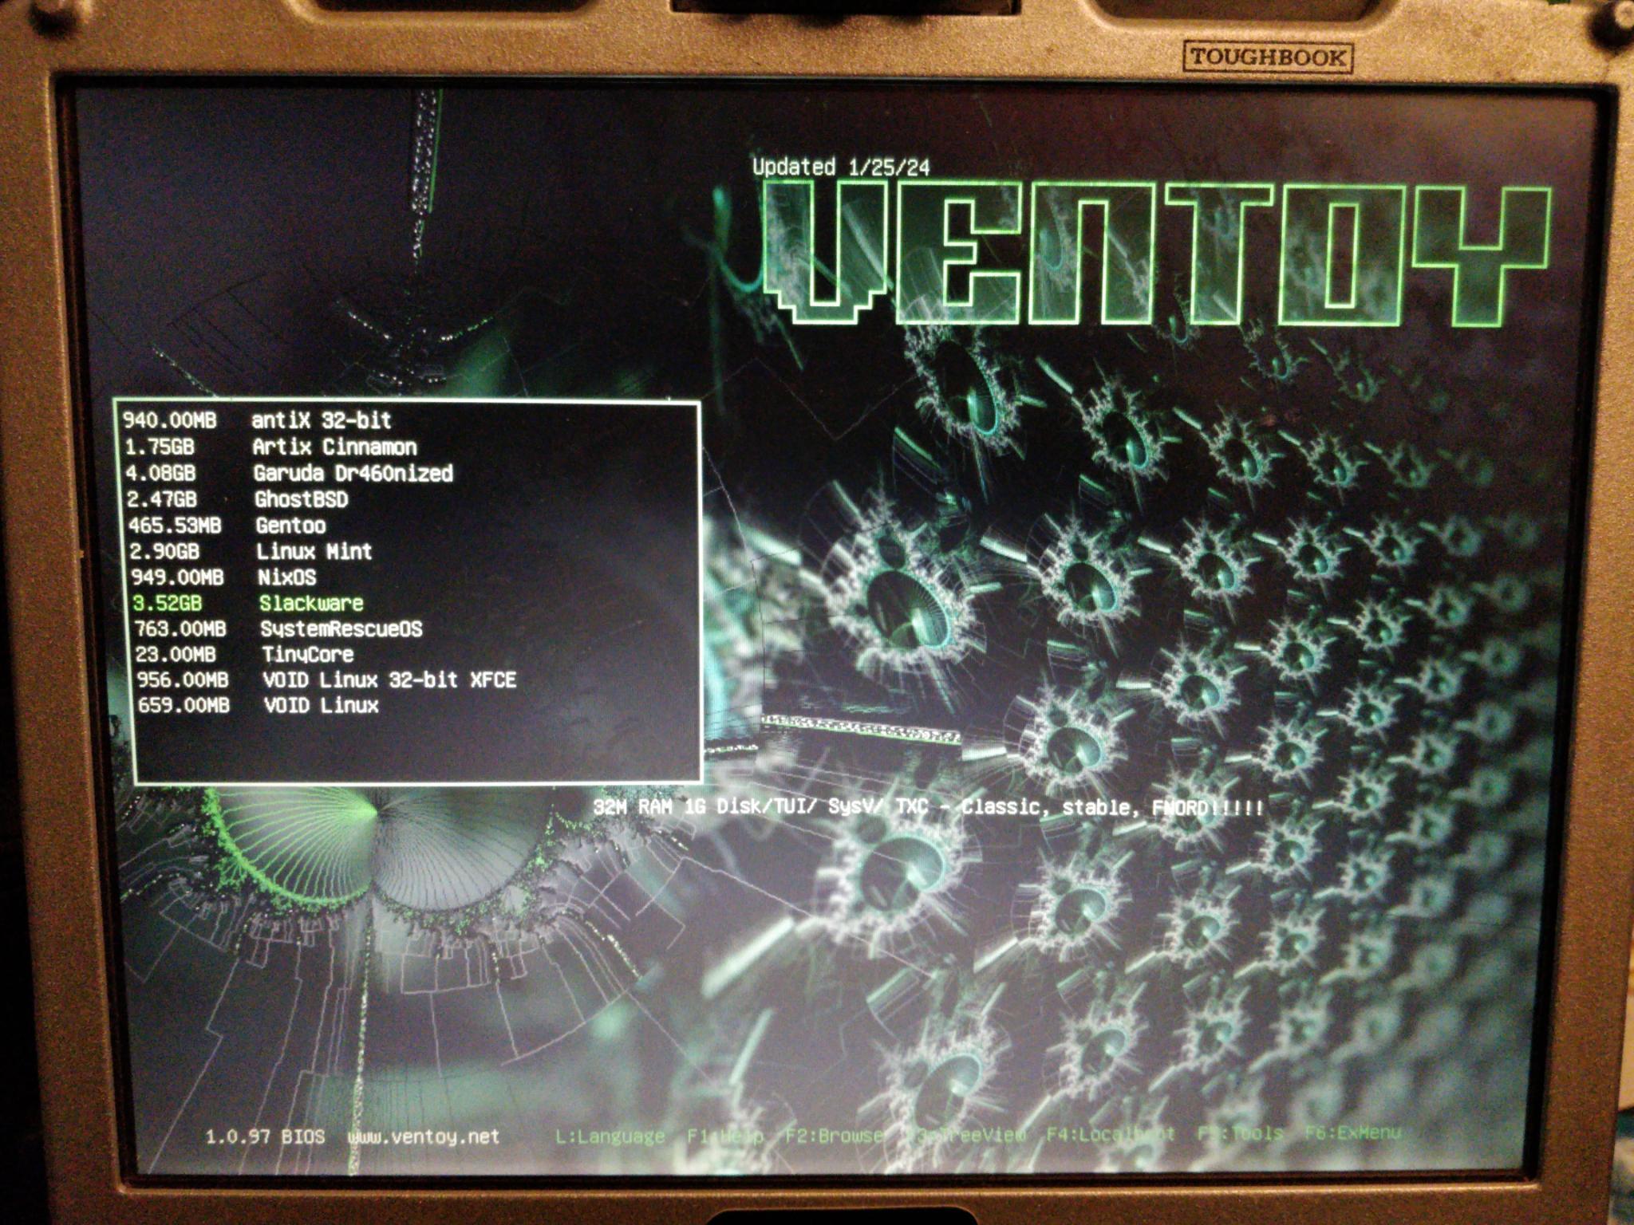Select Linux Mint in the boot menu

[x=412, y=551]
